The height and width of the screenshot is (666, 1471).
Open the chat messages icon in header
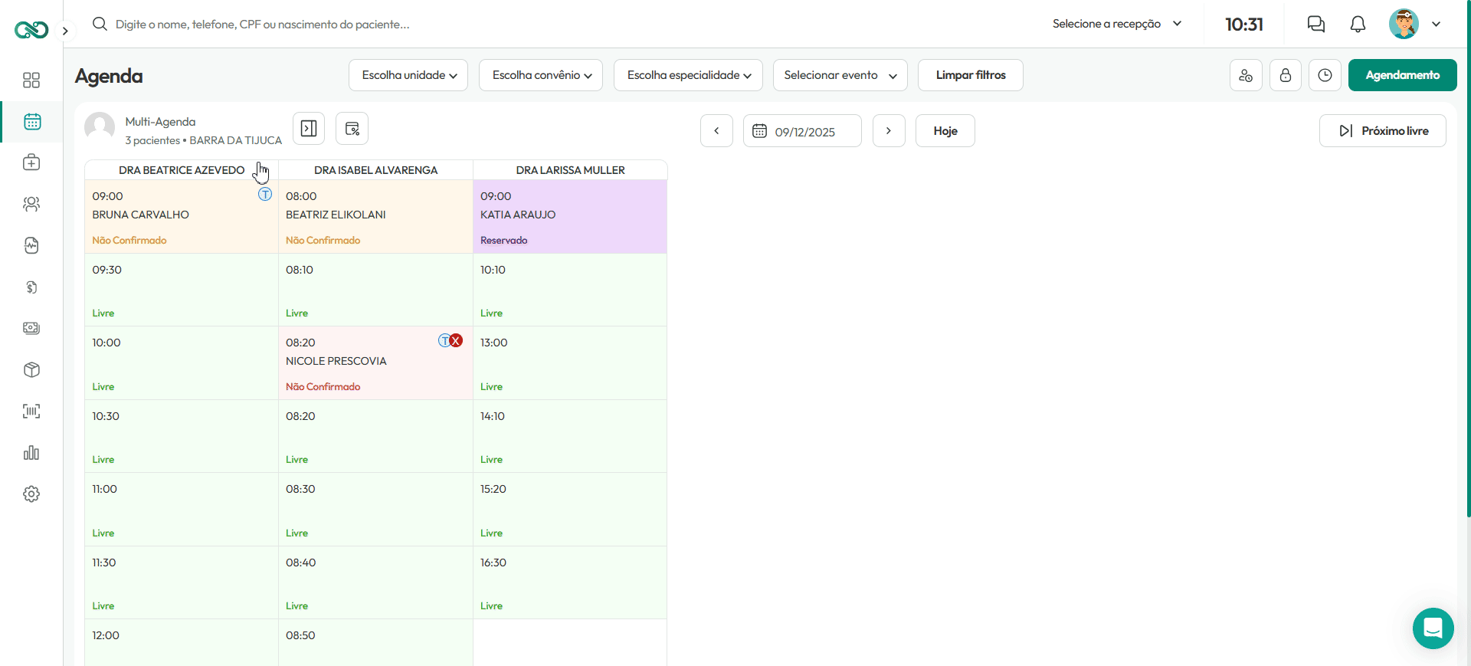pyautogui.click(x=1316, y=25)
